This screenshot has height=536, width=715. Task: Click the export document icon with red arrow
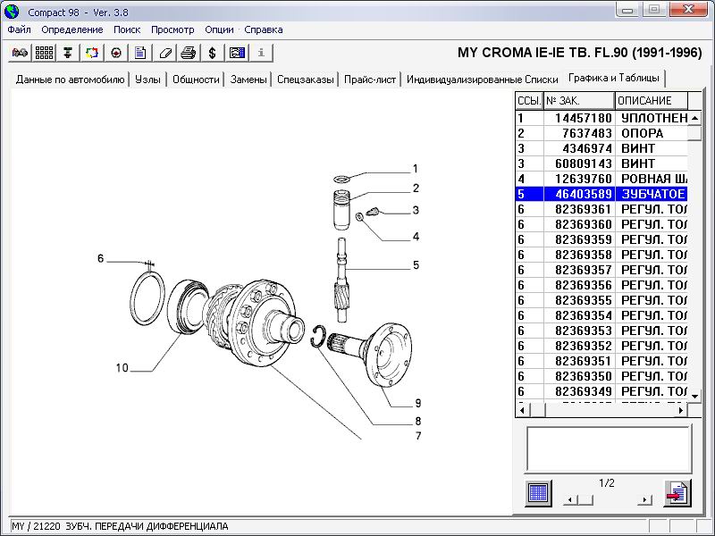(x=677, y=493)
